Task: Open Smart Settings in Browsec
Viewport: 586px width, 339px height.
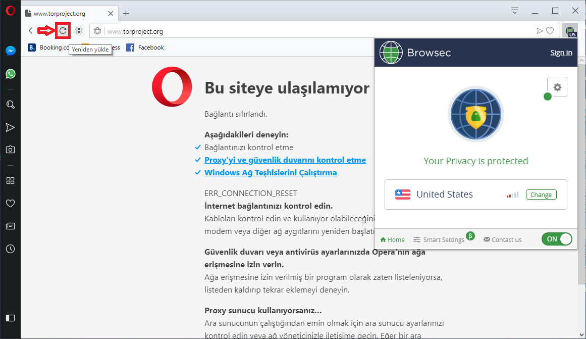Action: pyautogui.click(x=439, y=239)
